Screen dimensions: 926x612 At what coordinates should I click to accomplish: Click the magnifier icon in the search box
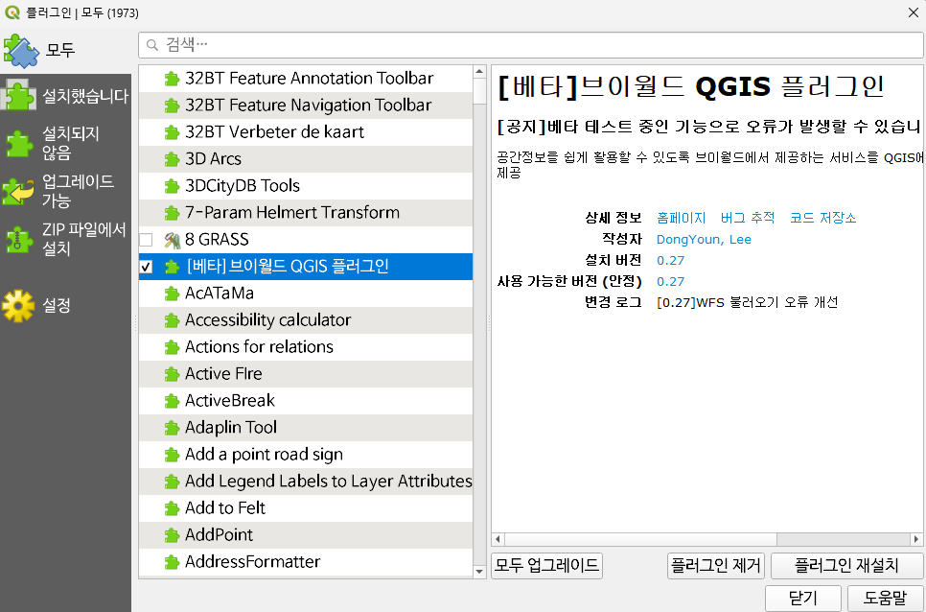click(152, 45)
